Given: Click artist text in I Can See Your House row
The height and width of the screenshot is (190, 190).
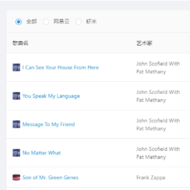Looking at the screenshot, I should click(x=158, y=68).
